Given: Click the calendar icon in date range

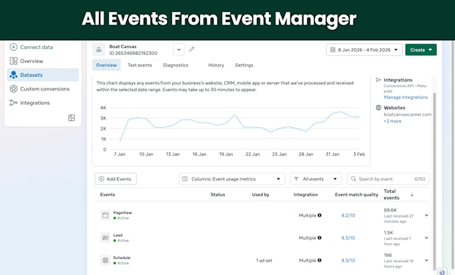Looking at the screenshot, I should pyautogui.click(x=333, y=50).
